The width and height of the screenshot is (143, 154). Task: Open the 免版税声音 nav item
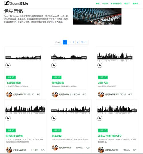116,3
